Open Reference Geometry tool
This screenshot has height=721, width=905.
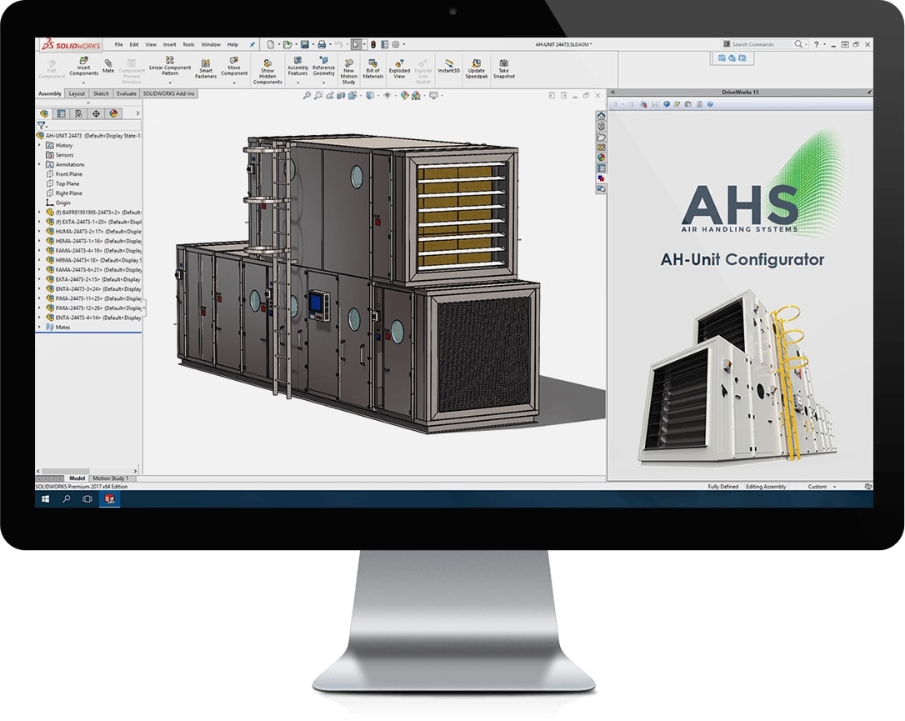click(x=324, y=67)
